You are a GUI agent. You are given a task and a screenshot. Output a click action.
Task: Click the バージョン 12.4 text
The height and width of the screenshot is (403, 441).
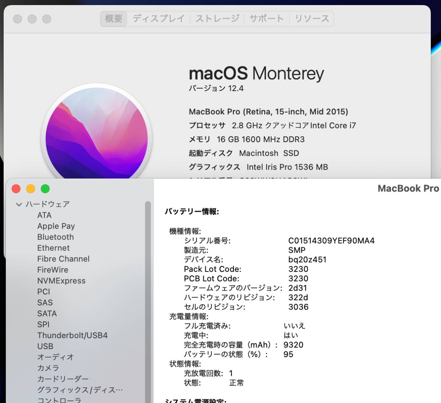(216, 88)
